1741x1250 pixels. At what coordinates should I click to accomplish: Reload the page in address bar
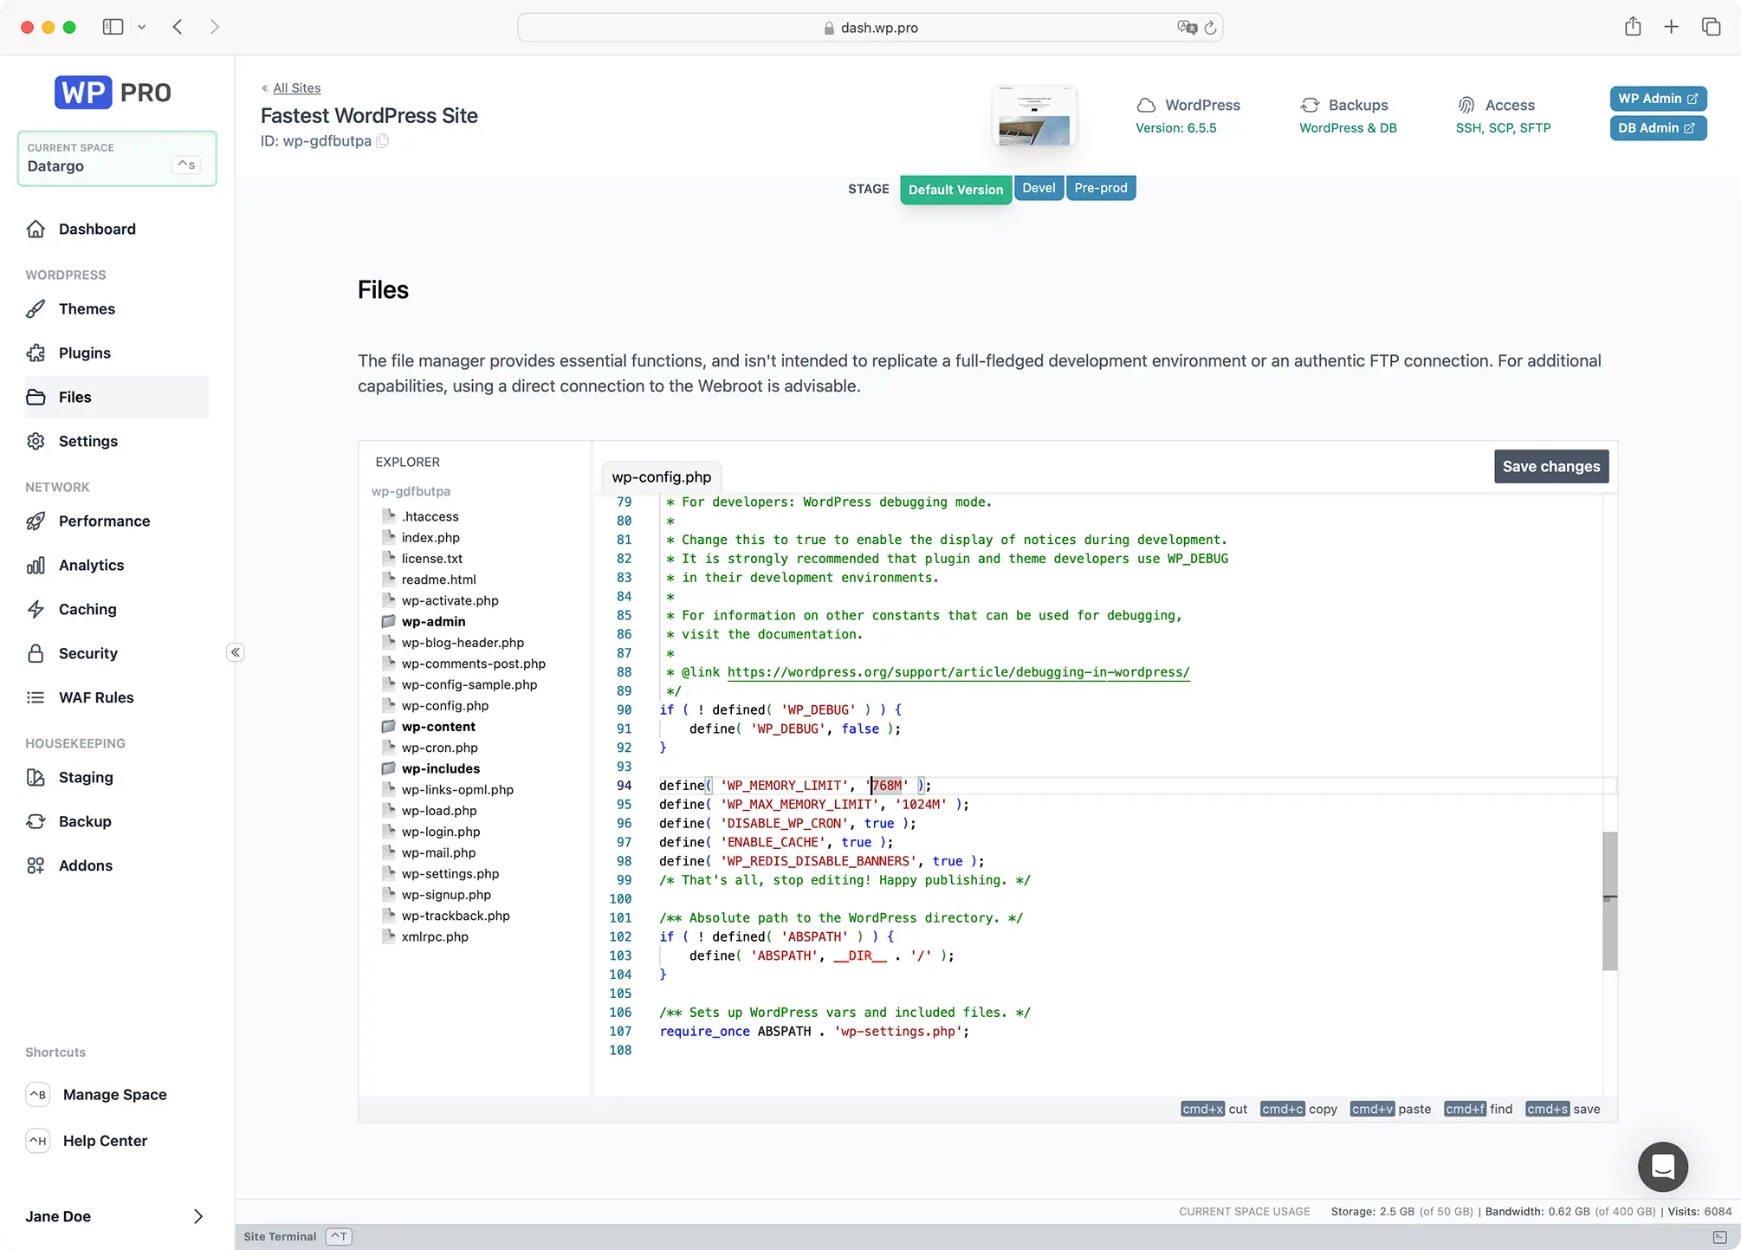(1210, 28)
